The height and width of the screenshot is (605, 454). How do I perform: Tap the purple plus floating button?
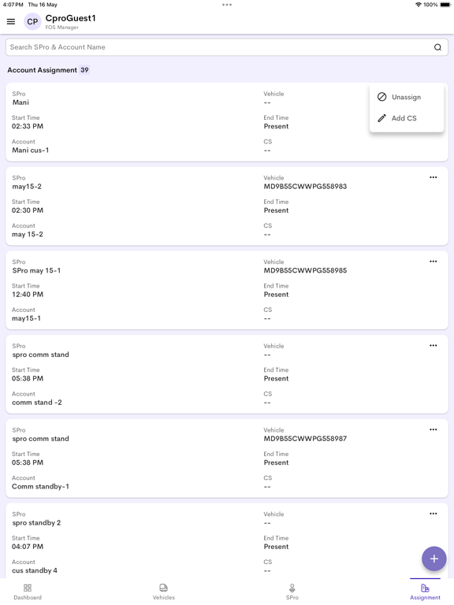click(434, 559)
